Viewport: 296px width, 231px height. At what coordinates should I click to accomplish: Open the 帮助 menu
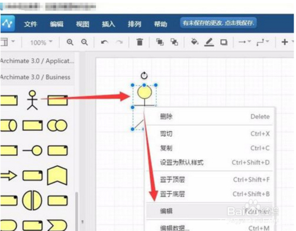(160, 24)
